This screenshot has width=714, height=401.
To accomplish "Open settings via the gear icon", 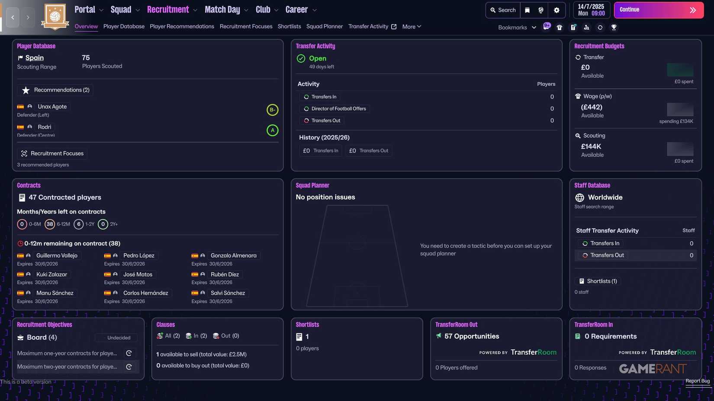I will (x=556, y=10).
